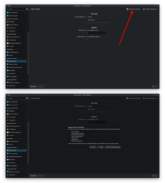The width and height of the screenshot is (165, 183).
Task: Click Window Management icon, top screenshot
Action: click(8, 43)
